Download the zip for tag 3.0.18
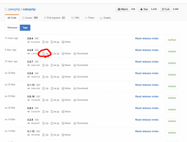The width and height of the screenshot is (187, 142). click(x=45, y=100)
